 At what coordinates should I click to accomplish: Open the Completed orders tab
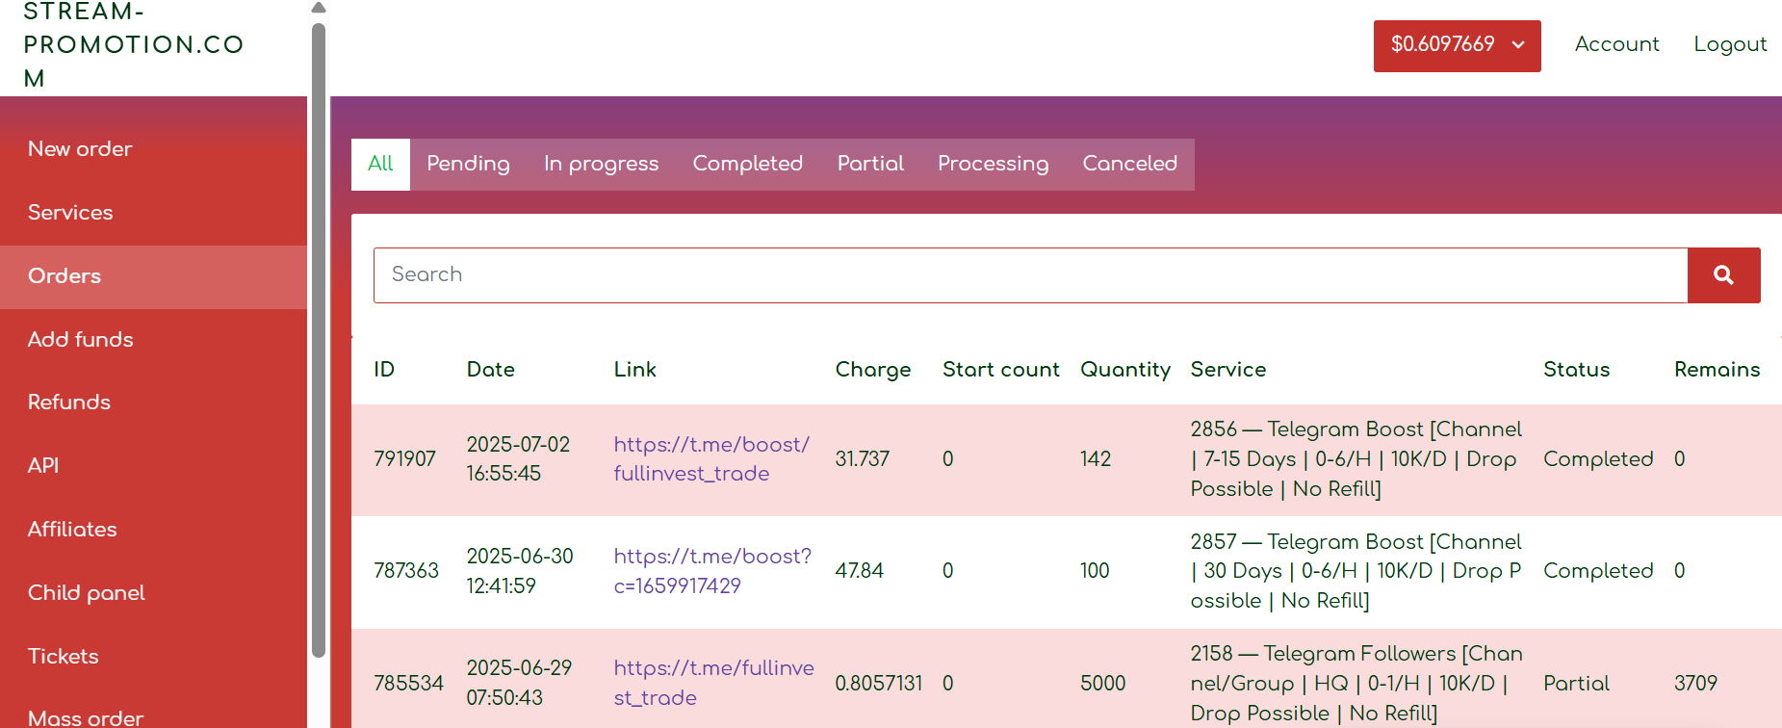[747, 164]
